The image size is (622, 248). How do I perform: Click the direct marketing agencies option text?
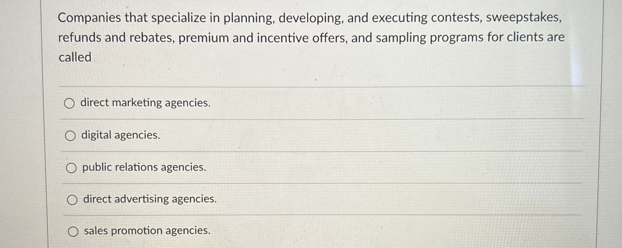point(146,103)
